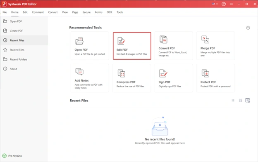Click the recent files list settings icon
Image resolution: width=258 pixels, height=162 pixels.
point(248,100)
